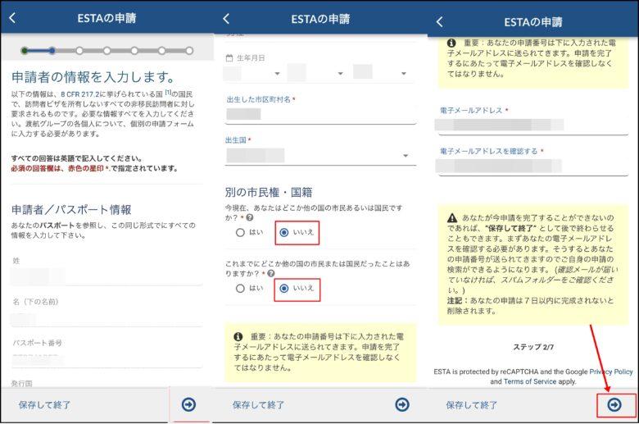Click the next arrow icon in the middle panel
The width and height of the screenshot is (639, 424).
[x=402, y=404]
